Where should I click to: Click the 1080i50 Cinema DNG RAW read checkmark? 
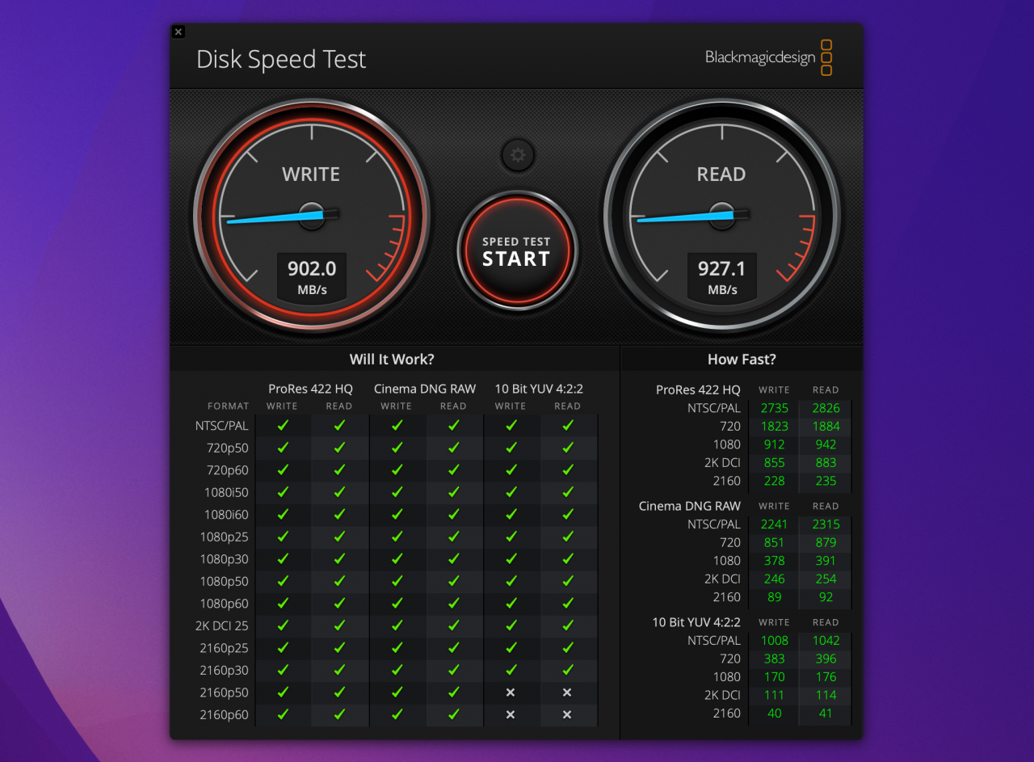pyautogui.click(x=454, y=492)
